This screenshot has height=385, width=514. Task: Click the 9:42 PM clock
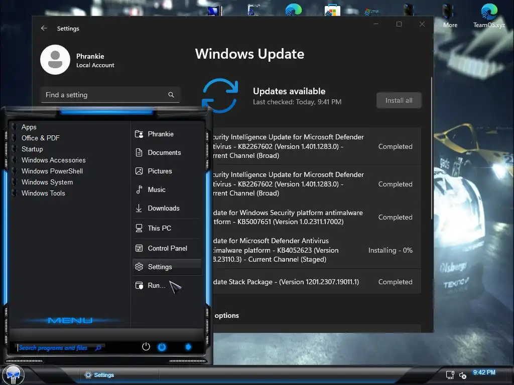coord(484,372)
